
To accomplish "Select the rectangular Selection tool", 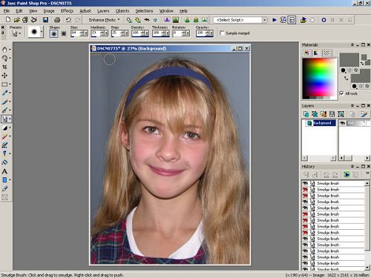I will pyautogui.click(x=4, y=85).
